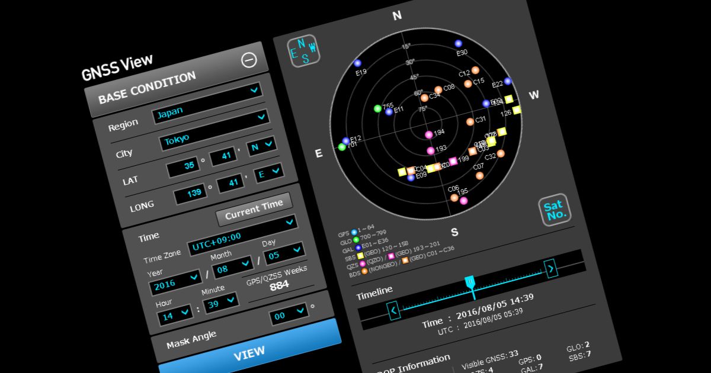Collapse the GNSS View panel with minus icon

[x=249, y=60]
